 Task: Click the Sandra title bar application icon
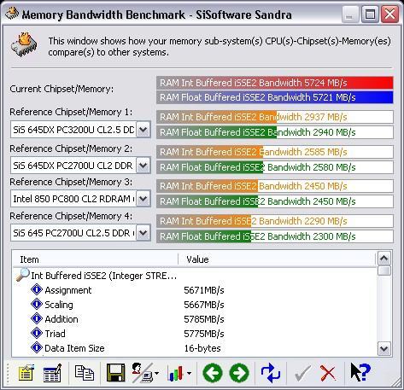click(12, 14)
